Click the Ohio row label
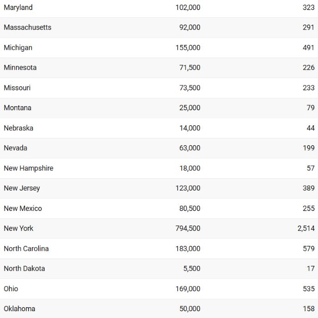This screenshot has width=318, height=318. (11, 289)
